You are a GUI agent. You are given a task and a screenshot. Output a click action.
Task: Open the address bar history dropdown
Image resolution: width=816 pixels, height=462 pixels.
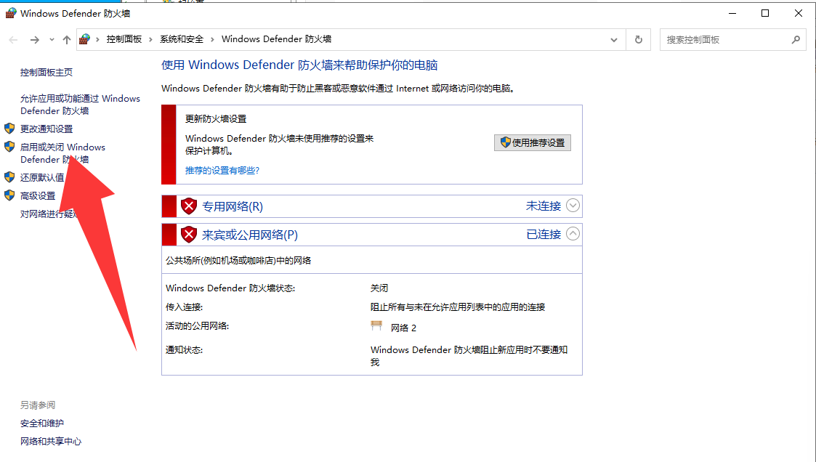pos(615,39)
